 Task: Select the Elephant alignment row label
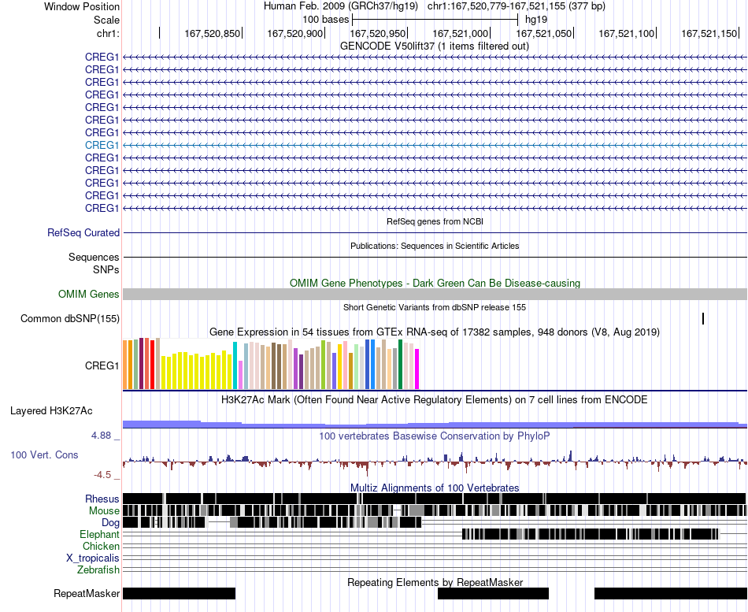tap(100, 534)
